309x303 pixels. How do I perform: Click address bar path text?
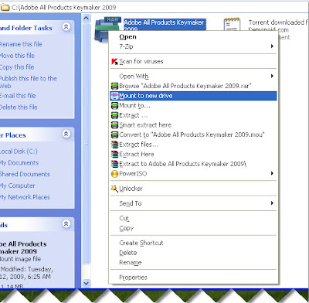point(63,8)
